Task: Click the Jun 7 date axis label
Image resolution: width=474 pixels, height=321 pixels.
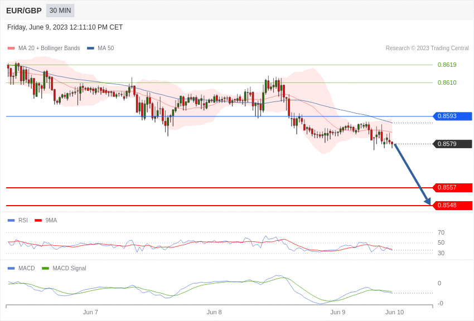Action: (x=90, y=312)
